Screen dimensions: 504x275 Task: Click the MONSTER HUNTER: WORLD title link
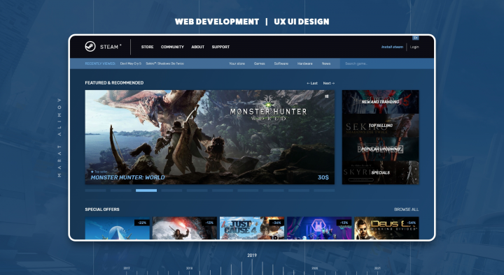pos(127,177)
